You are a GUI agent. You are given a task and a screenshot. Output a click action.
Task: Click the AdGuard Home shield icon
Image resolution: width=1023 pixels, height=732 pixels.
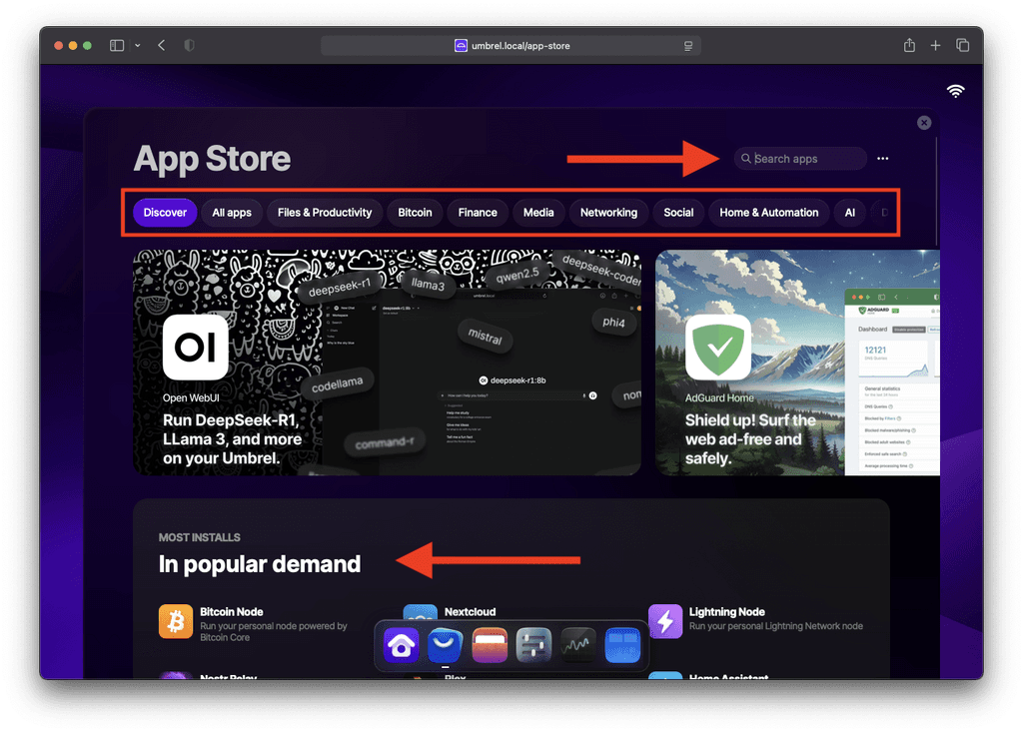coord(718,350)
